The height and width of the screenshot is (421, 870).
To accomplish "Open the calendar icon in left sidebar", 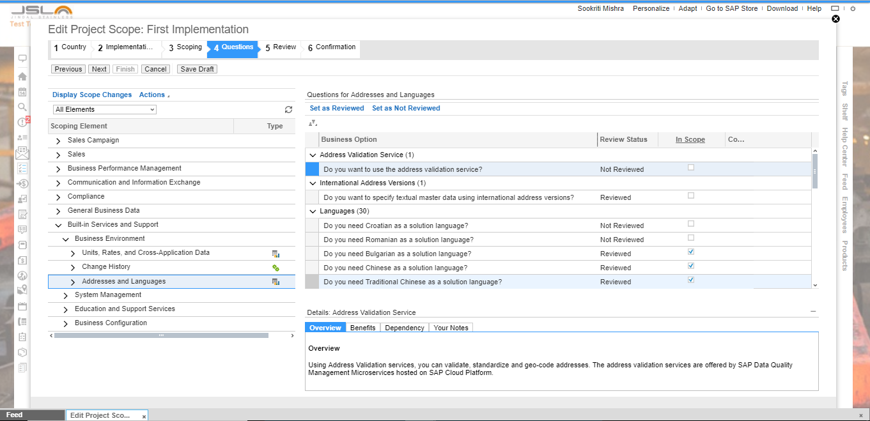I will (22, 92).
